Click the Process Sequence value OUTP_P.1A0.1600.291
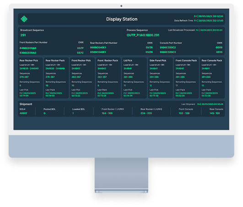Screen dimensions: 243x207 pos(143,35)
